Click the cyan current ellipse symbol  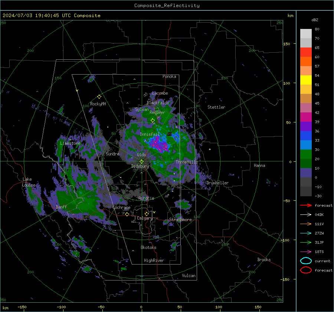point(306,261)
